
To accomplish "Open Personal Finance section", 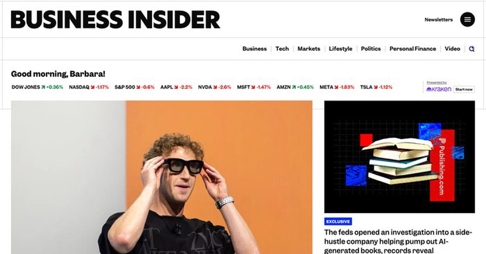I will 413,48.
